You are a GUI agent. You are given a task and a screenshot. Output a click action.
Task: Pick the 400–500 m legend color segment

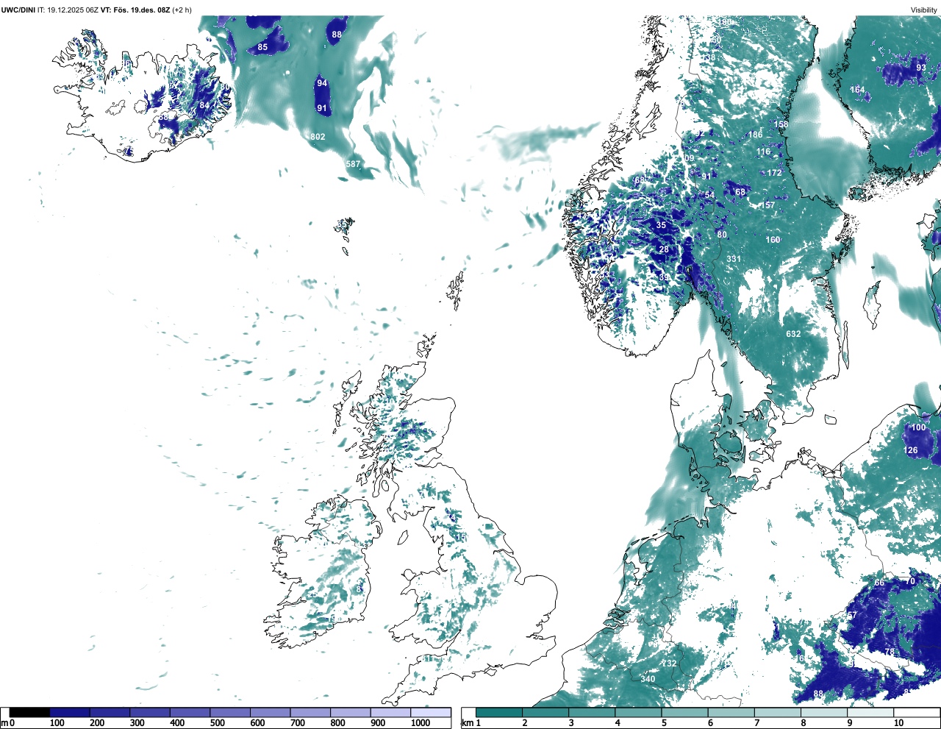click(190, 712)
